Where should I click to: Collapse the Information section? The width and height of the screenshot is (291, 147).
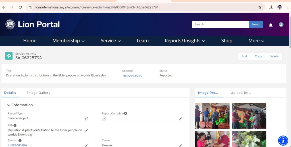(x=9, y=105)
